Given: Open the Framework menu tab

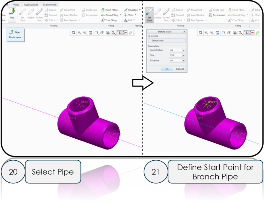Looking at the screenshot, I should tap(49, 4).
